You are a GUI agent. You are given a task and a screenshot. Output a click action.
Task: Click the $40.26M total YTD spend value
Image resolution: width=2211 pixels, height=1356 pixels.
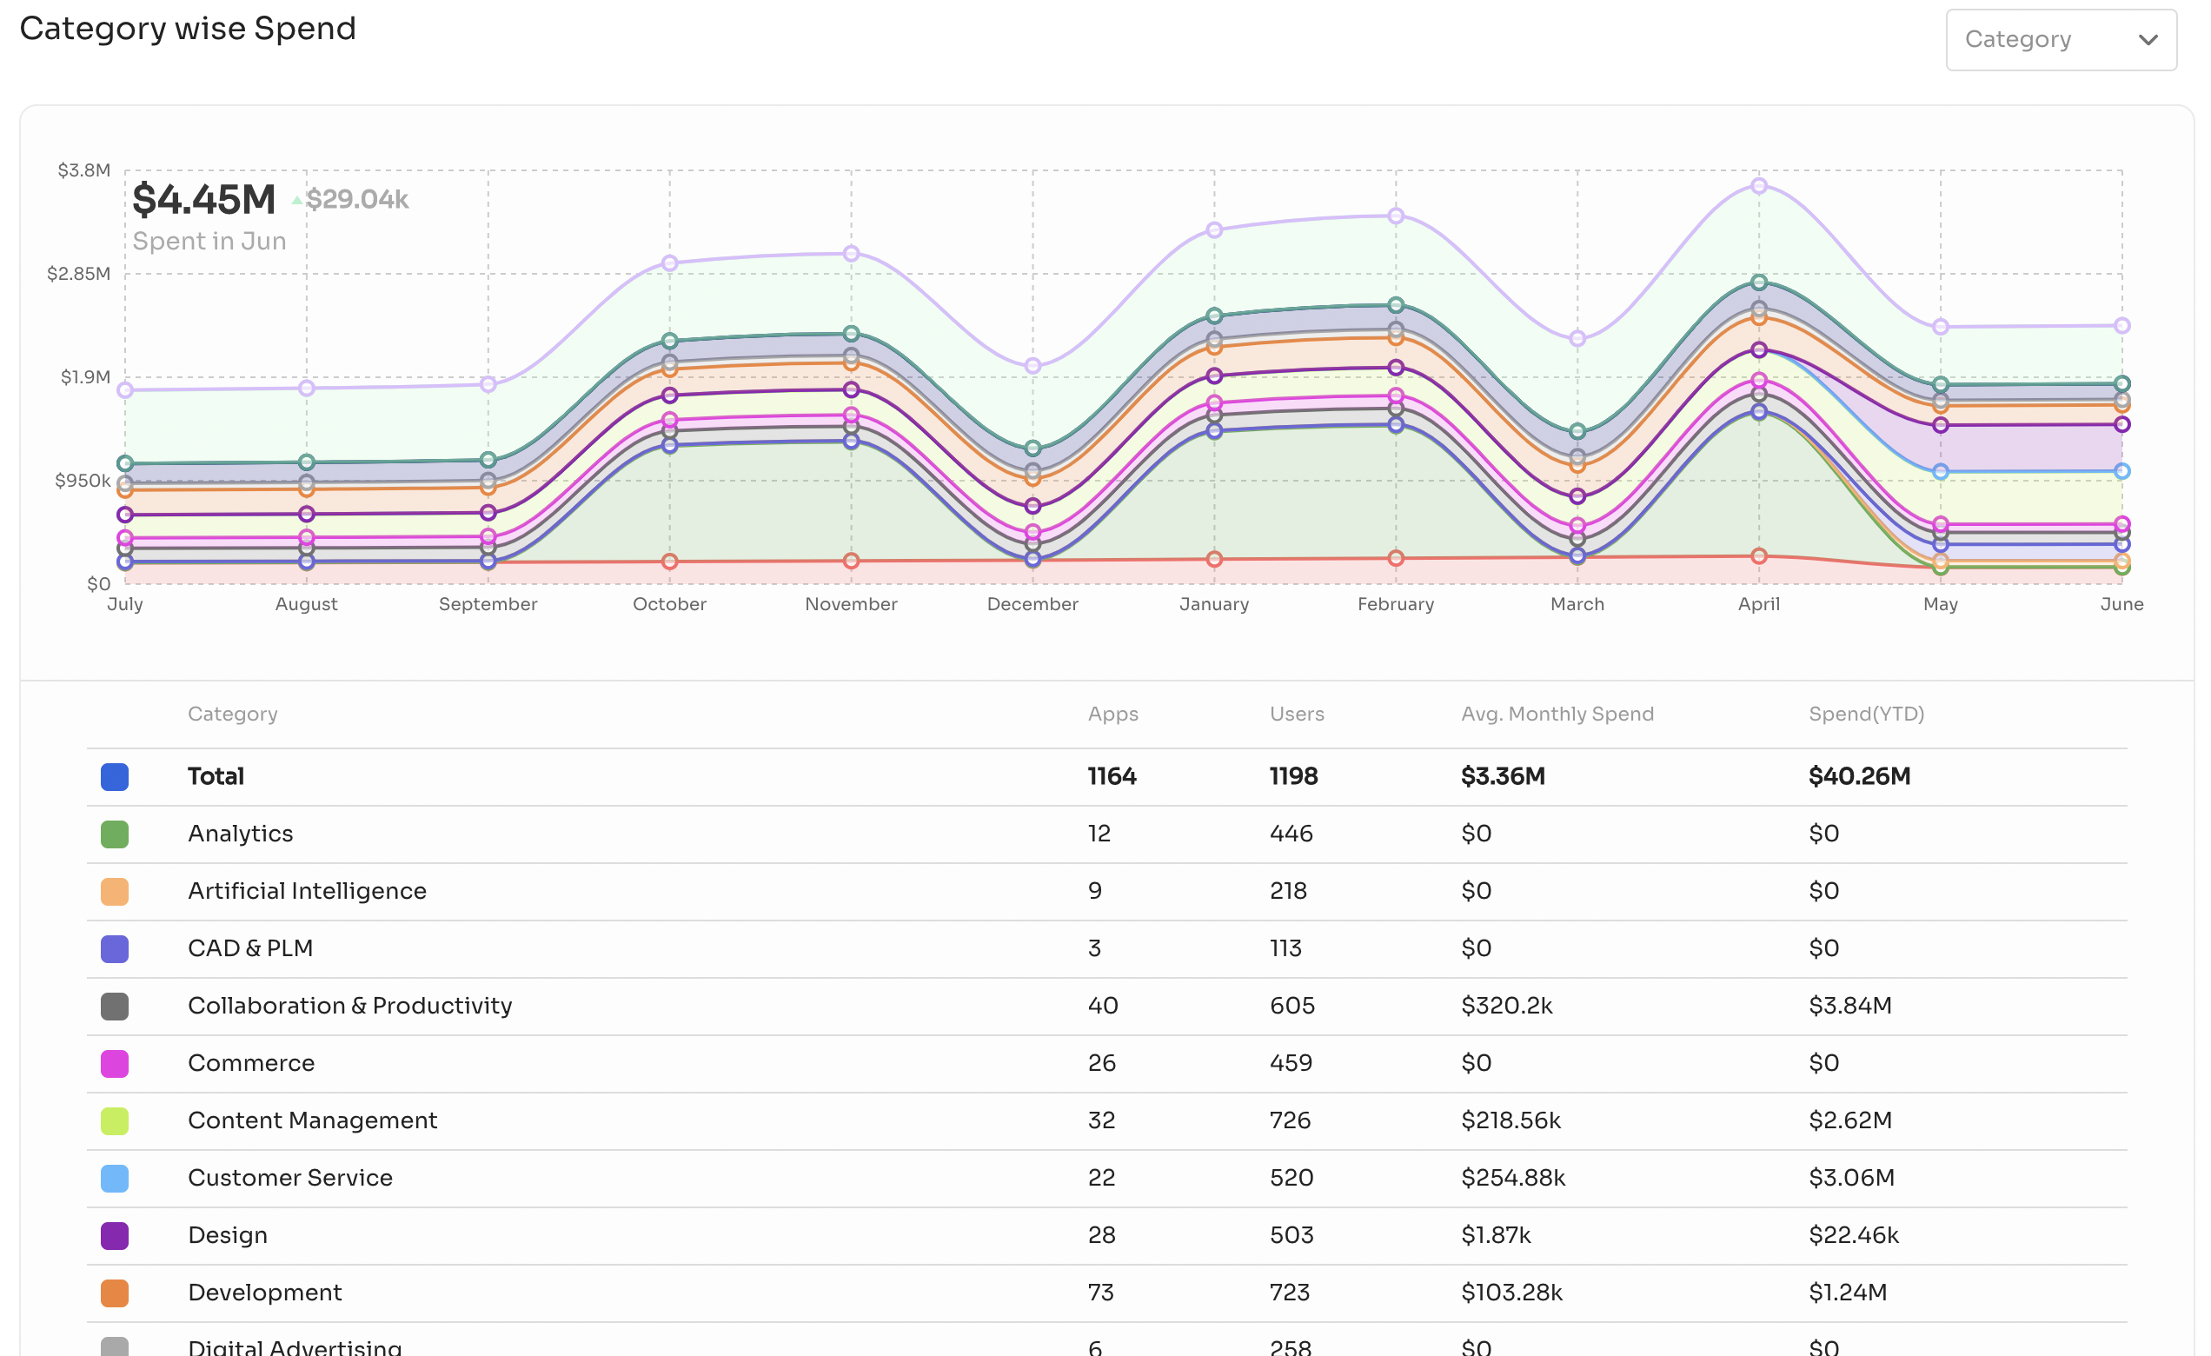click(x=1859, y=776)
